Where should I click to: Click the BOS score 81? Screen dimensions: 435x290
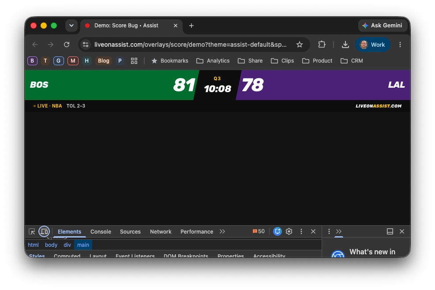[x=184, y=85]
